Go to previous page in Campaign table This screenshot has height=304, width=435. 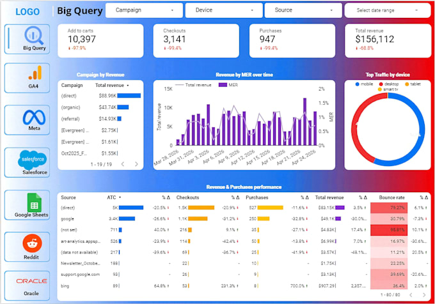123,164
